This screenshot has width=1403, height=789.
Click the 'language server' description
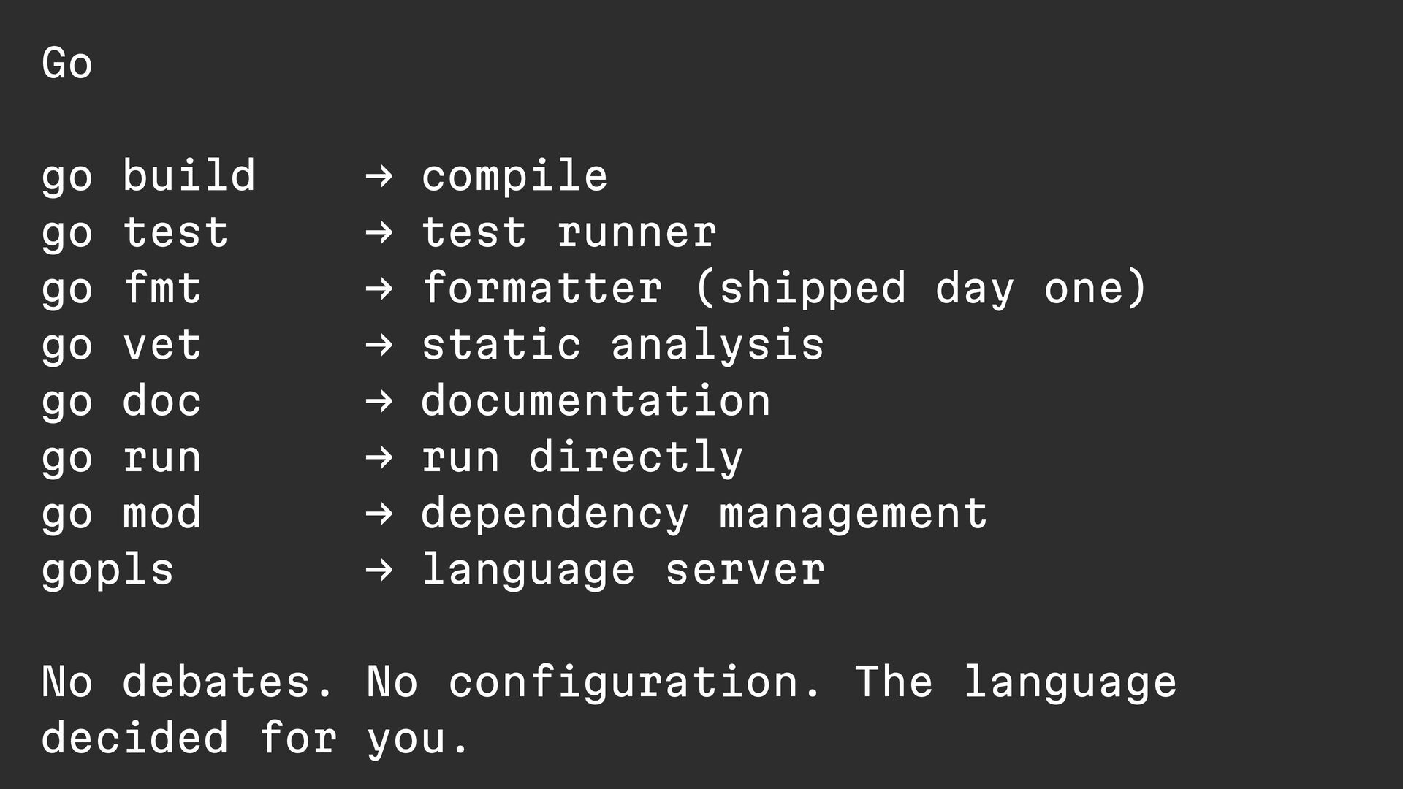tap(623, 571)
